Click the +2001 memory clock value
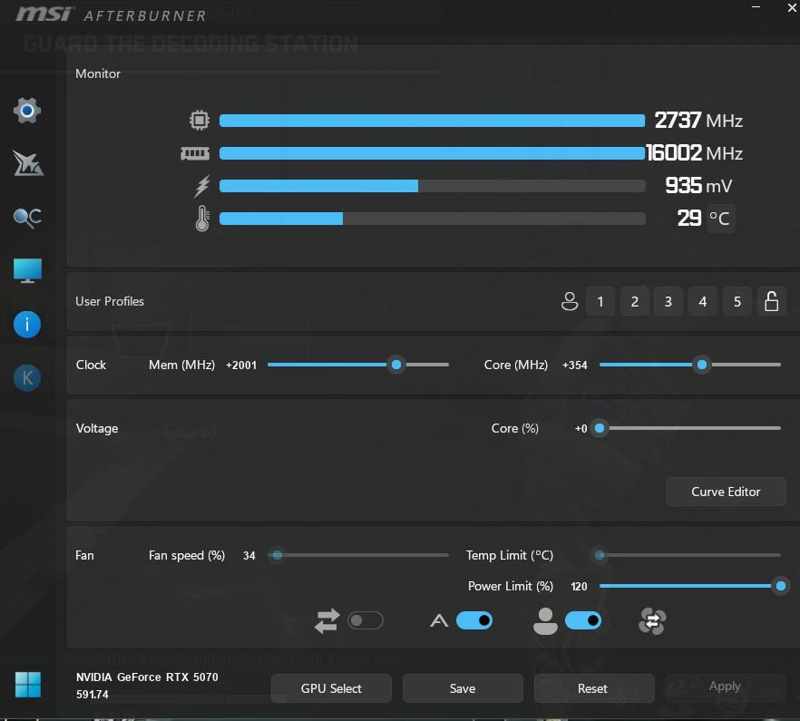The image size is (800, 721). coord(241,365)
